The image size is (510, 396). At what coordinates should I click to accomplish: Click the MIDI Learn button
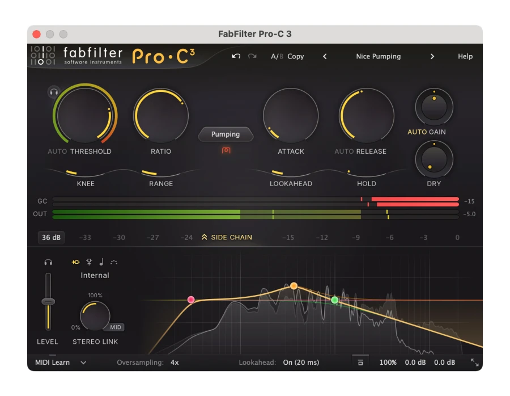tap(52, 363)
